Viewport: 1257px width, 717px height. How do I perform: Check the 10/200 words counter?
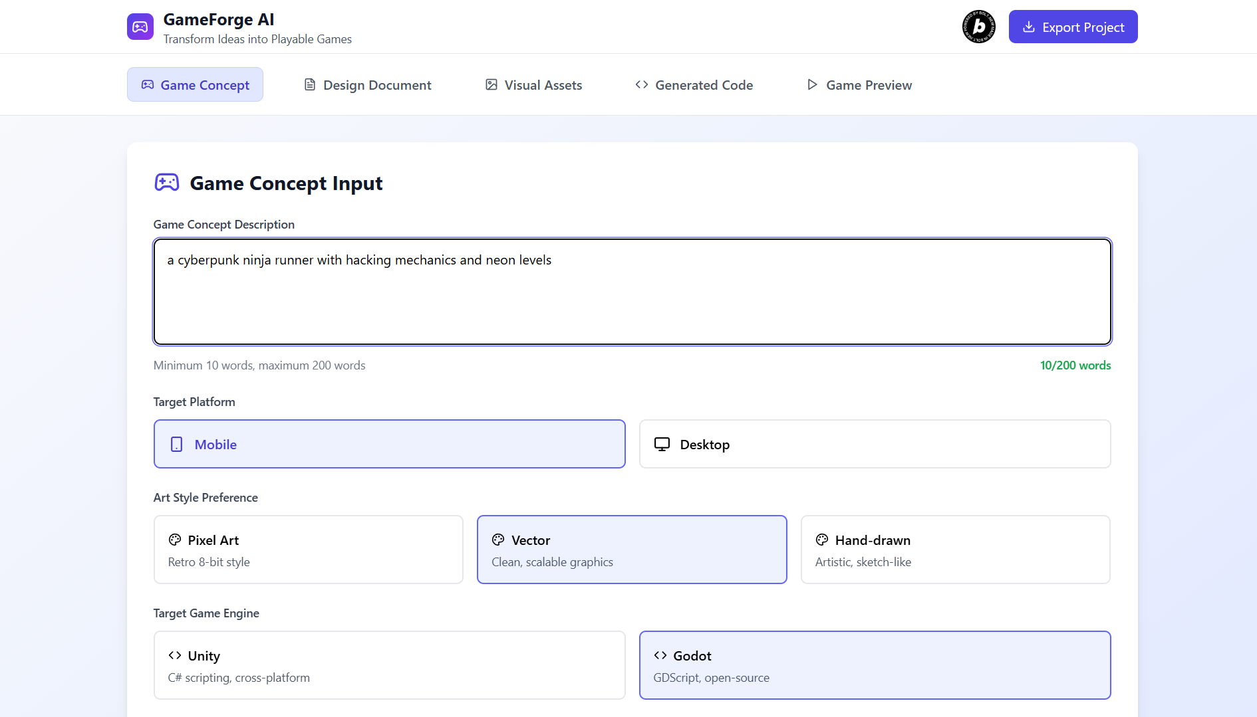1075,365
